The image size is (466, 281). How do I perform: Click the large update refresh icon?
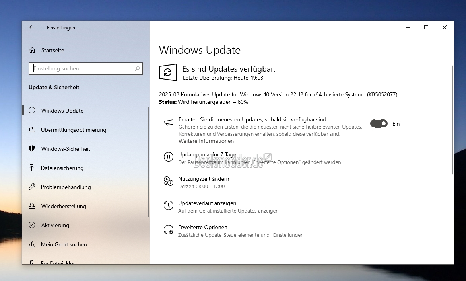pyautogui.click(x=168, y=72)
